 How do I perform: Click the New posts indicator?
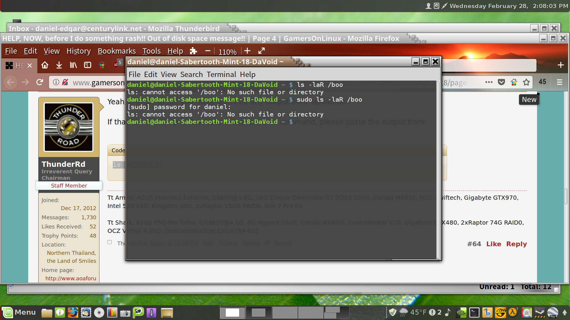point(529,99)
